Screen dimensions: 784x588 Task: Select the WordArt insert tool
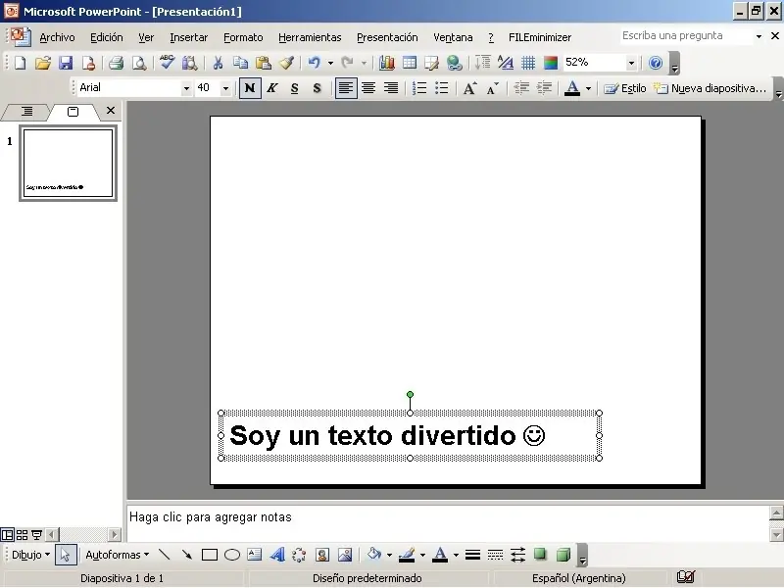coord(275,555)
